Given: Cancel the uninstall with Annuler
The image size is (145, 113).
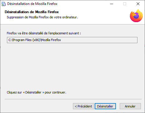Looking at the screenshot, I should click(130, 106).
